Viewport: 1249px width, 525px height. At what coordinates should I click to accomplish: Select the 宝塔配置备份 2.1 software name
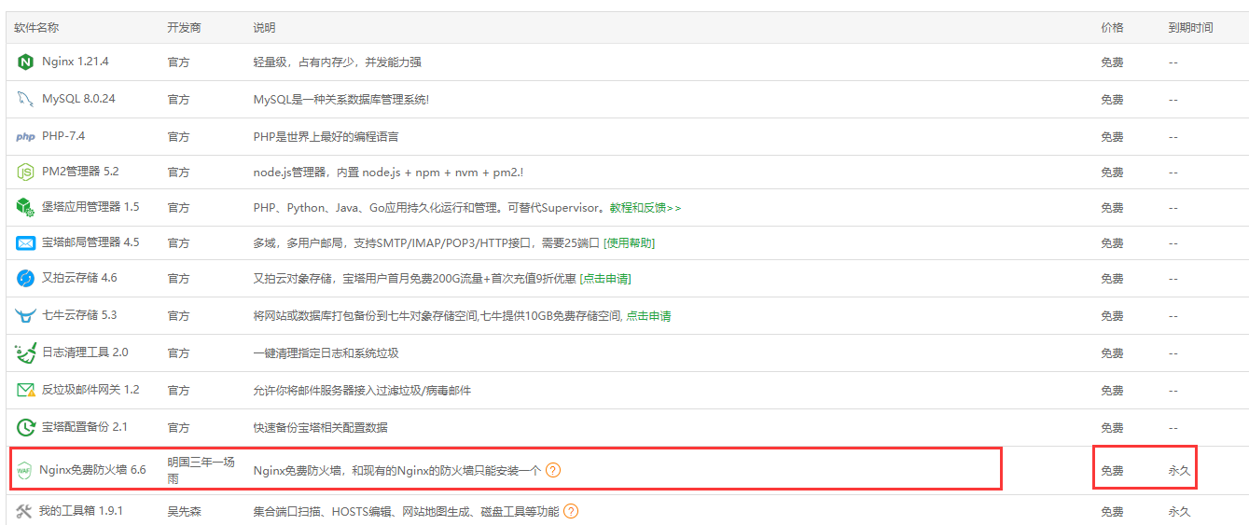tap(85, 427)
